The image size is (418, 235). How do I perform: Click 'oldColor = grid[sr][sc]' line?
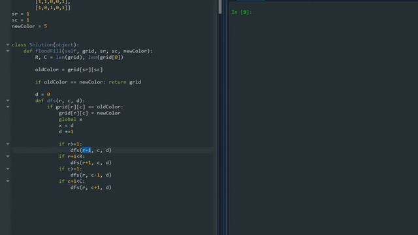point(69,70)
